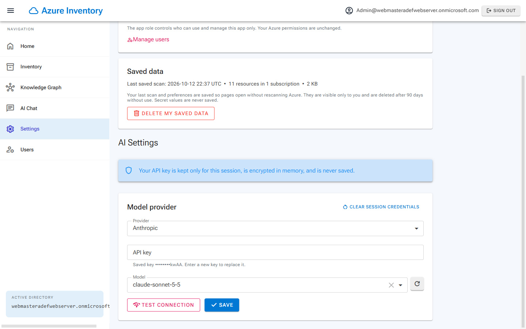
Task: Clear session credentials
Action: pyautogui.click(x=381, y=207)
